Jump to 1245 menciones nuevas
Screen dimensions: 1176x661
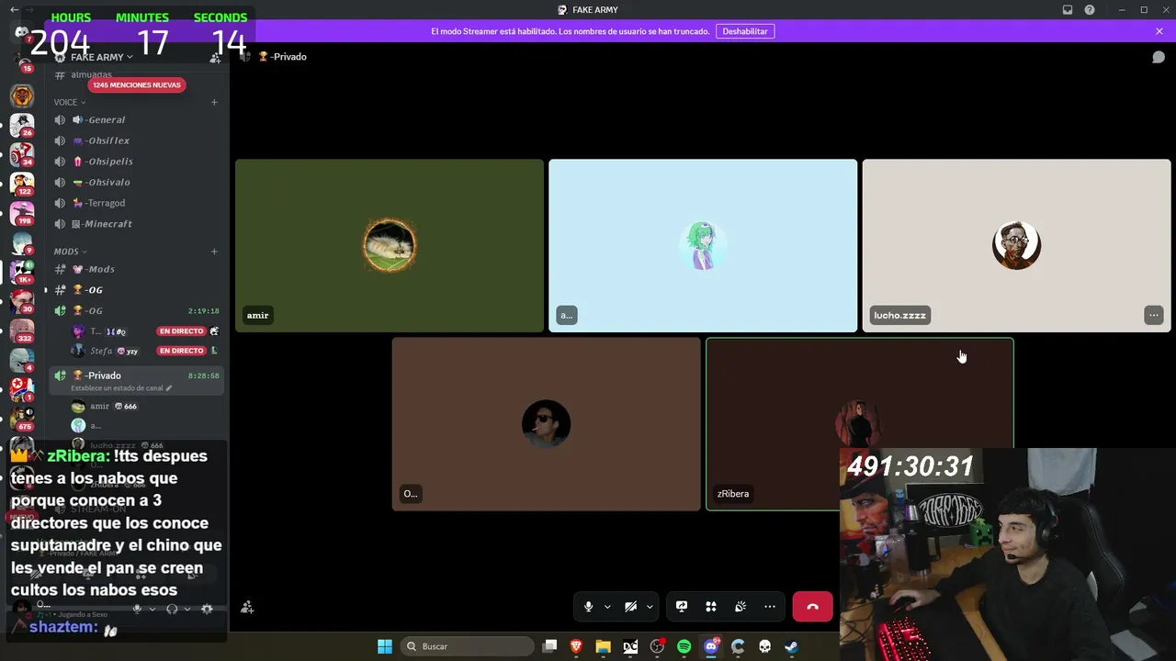click(x=137, y=85)
